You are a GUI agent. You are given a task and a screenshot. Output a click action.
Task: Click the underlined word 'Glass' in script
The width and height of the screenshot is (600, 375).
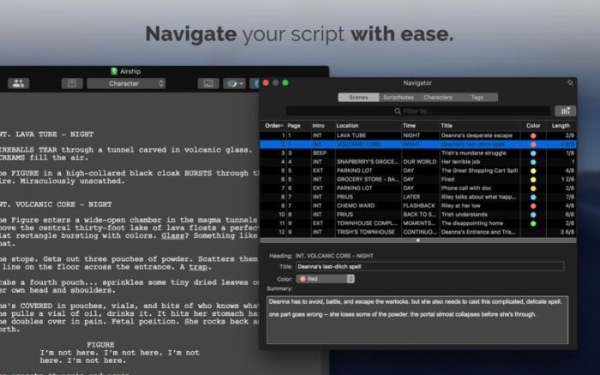coord(172,235)
